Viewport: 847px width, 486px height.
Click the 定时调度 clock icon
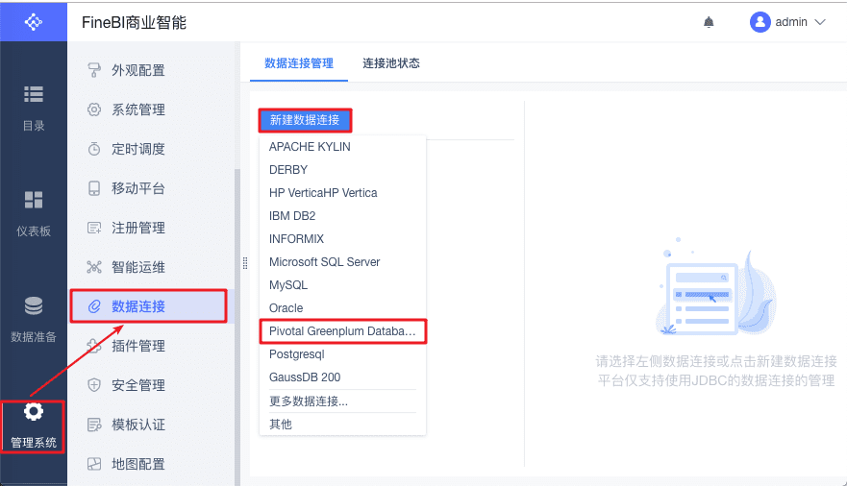[x=94, y=149]
